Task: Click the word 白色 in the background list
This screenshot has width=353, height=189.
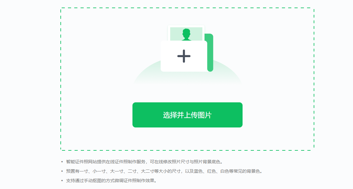Action: click(225, 171)
